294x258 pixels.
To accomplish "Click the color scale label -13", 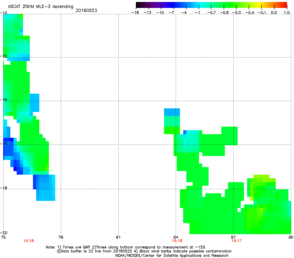I will [147, 13].
